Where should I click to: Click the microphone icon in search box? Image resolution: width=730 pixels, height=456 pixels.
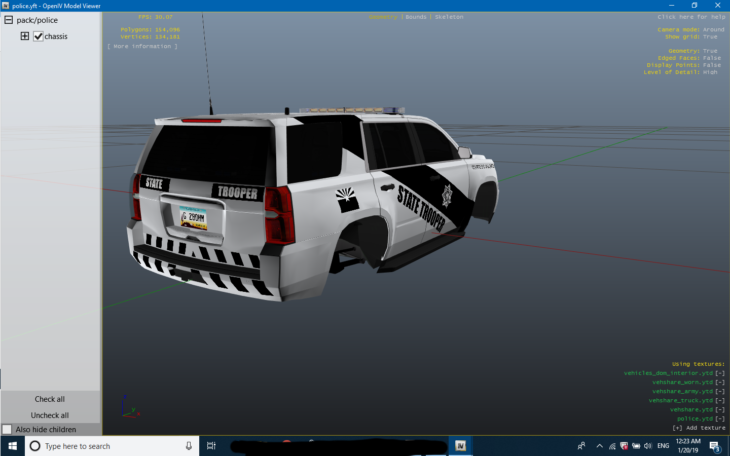click(189, 446)
